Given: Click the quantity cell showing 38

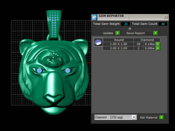Looking at the screenshot, I should point(139,44).
